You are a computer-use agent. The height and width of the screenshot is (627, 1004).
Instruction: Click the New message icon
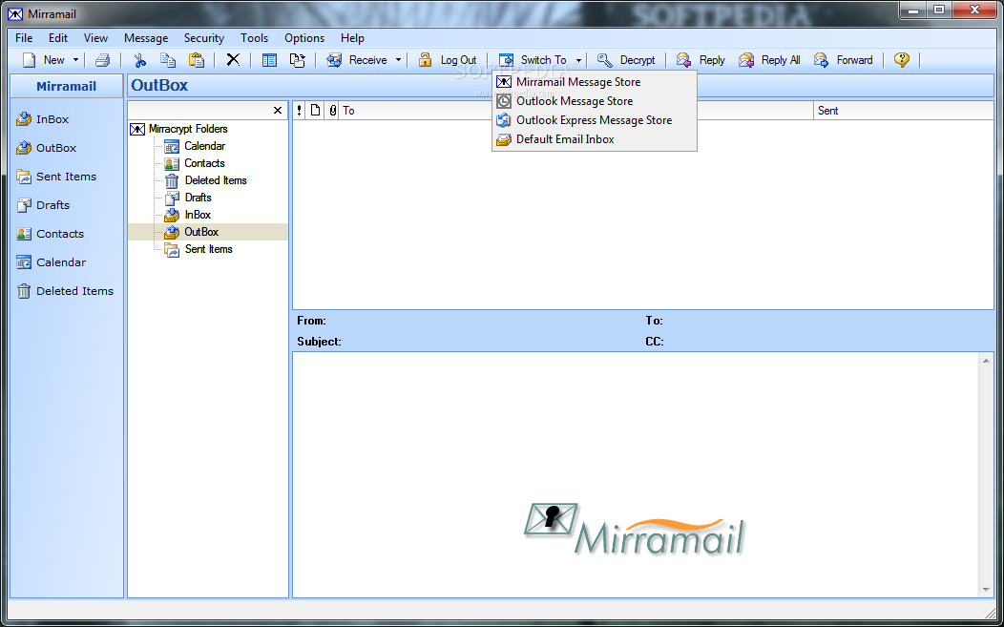coord(30,60)
